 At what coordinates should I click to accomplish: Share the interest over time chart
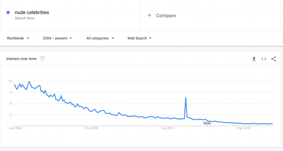273,59
